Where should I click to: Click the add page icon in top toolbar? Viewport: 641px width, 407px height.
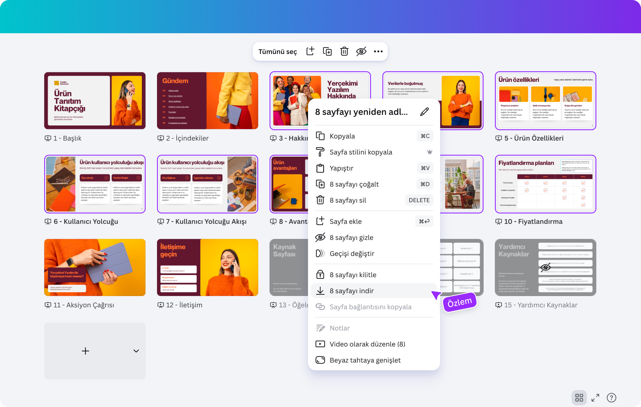click(x=310, y=51)
